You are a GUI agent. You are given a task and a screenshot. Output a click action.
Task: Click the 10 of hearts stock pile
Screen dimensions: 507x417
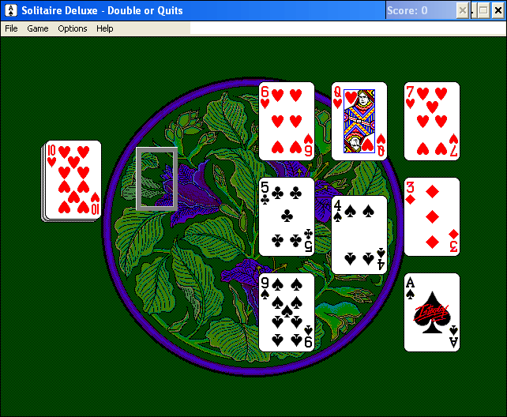click(x=73, y=180)
